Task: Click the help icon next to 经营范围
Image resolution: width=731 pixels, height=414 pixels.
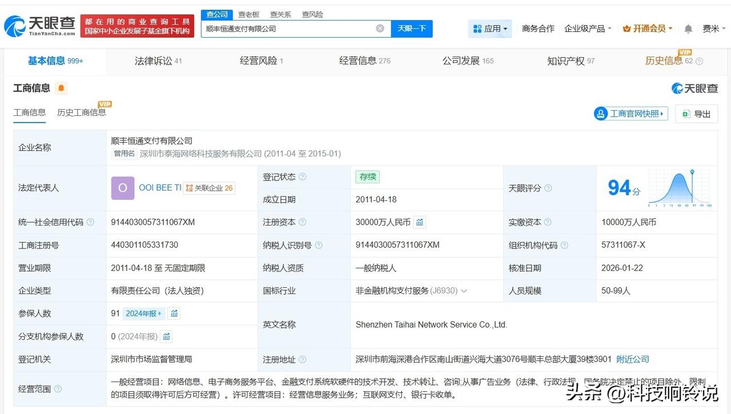Action: pos(58,389)
